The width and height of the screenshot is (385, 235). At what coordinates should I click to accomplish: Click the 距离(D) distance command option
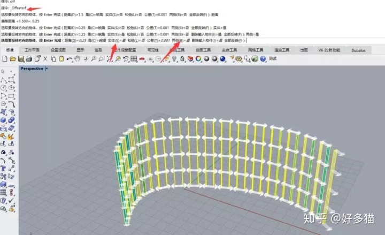[x=75, y=40]
